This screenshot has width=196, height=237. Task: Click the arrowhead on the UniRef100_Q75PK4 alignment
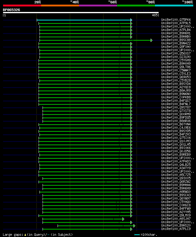point(131,20)
